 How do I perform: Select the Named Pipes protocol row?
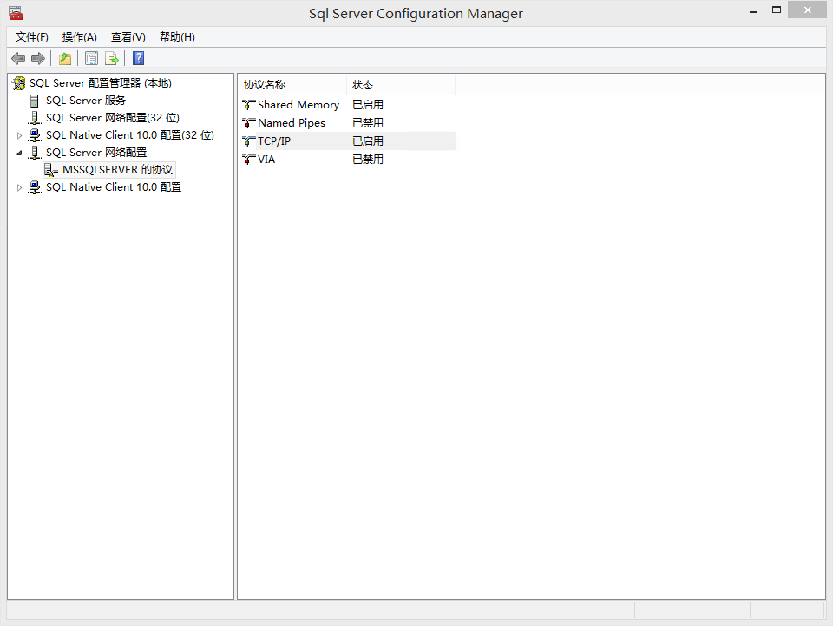coord(348,122)
